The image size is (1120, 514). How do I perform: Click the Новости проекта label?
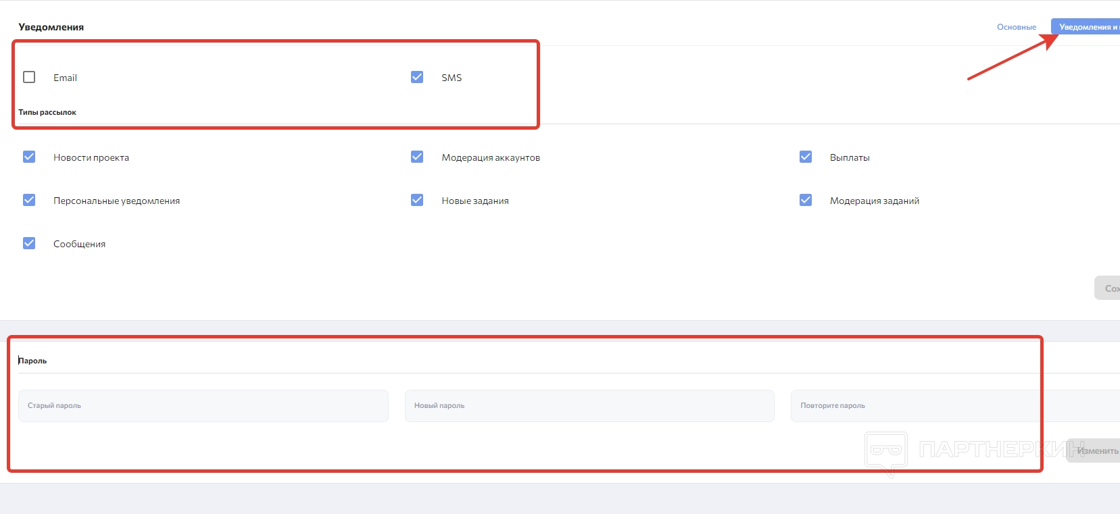pos(91,157)
